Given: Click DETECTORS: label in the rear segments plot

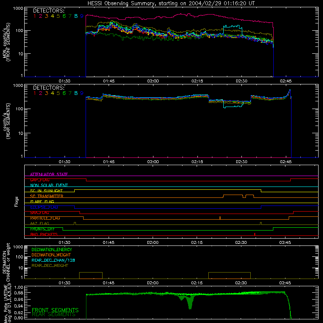Looking at the screenshot, I should tap(49, 88).
